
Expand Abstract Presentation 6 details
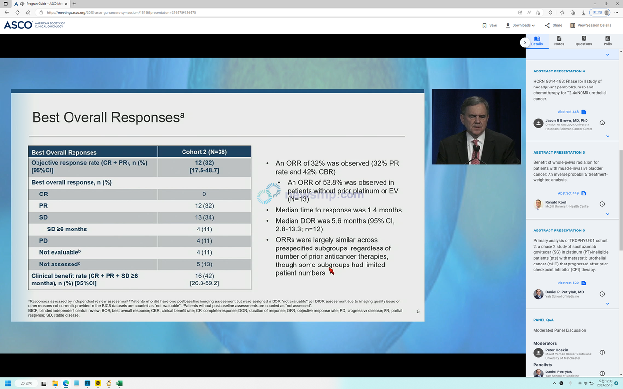click(x=608, y=304)
